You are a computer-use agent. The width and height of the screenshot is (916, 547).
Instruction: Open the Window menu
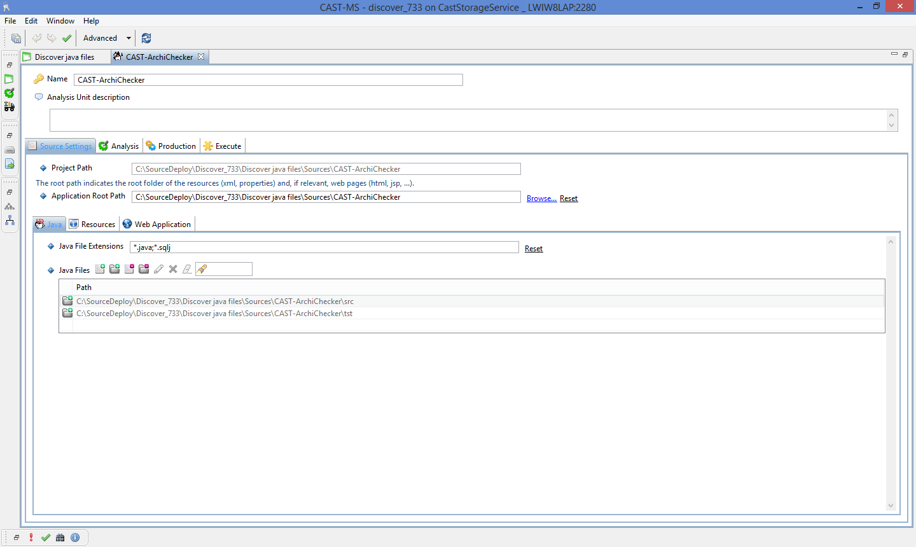click(60, 21)
